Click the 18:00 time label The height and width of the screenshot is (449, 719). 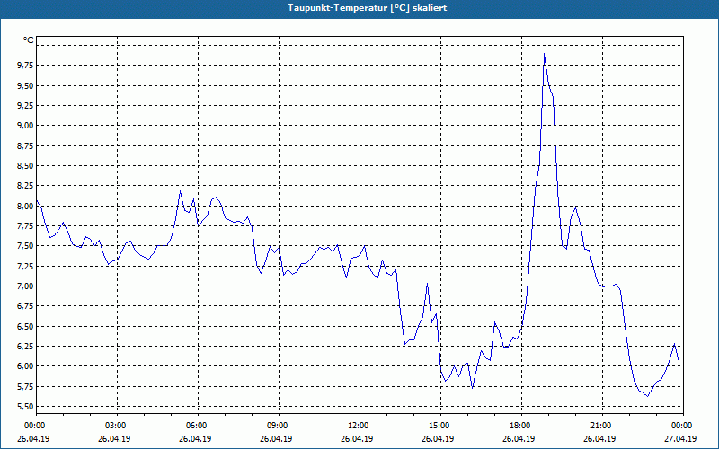(519, 426)
